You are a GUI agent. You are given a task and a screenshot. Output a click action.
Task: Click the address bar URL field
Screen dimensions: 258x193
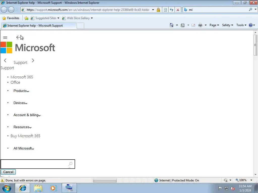[88, 10]
